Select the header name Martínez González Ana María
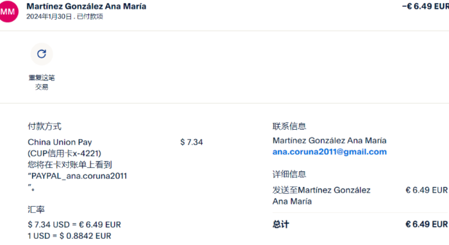Screen dimensions: 449x245 86,6
